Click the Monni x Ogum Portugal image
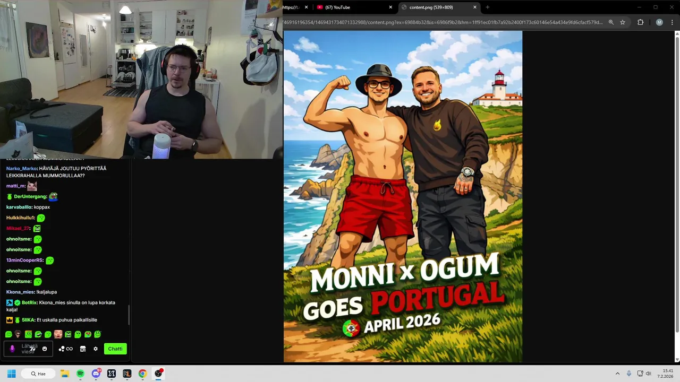 coord(403,196)
